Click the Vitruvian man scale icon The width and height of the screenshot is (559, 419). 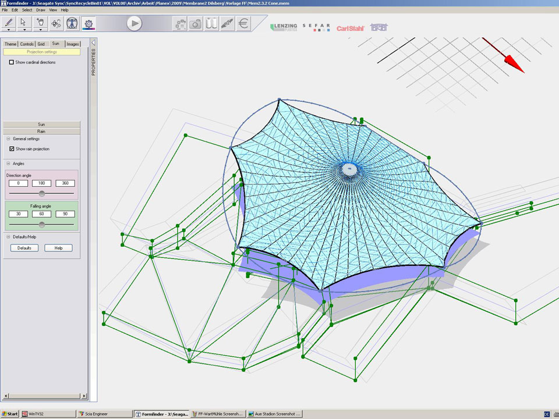click(x=72, y=23)
